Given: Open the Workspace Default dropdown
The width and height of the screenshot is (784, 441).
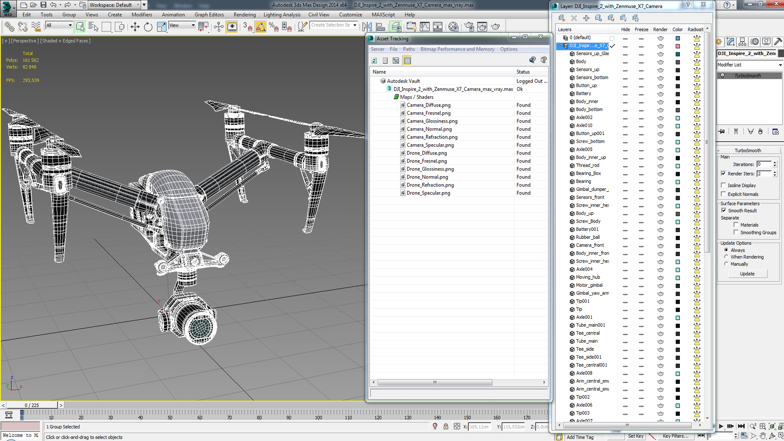Looking at the screenshot, I should point(114,5).
